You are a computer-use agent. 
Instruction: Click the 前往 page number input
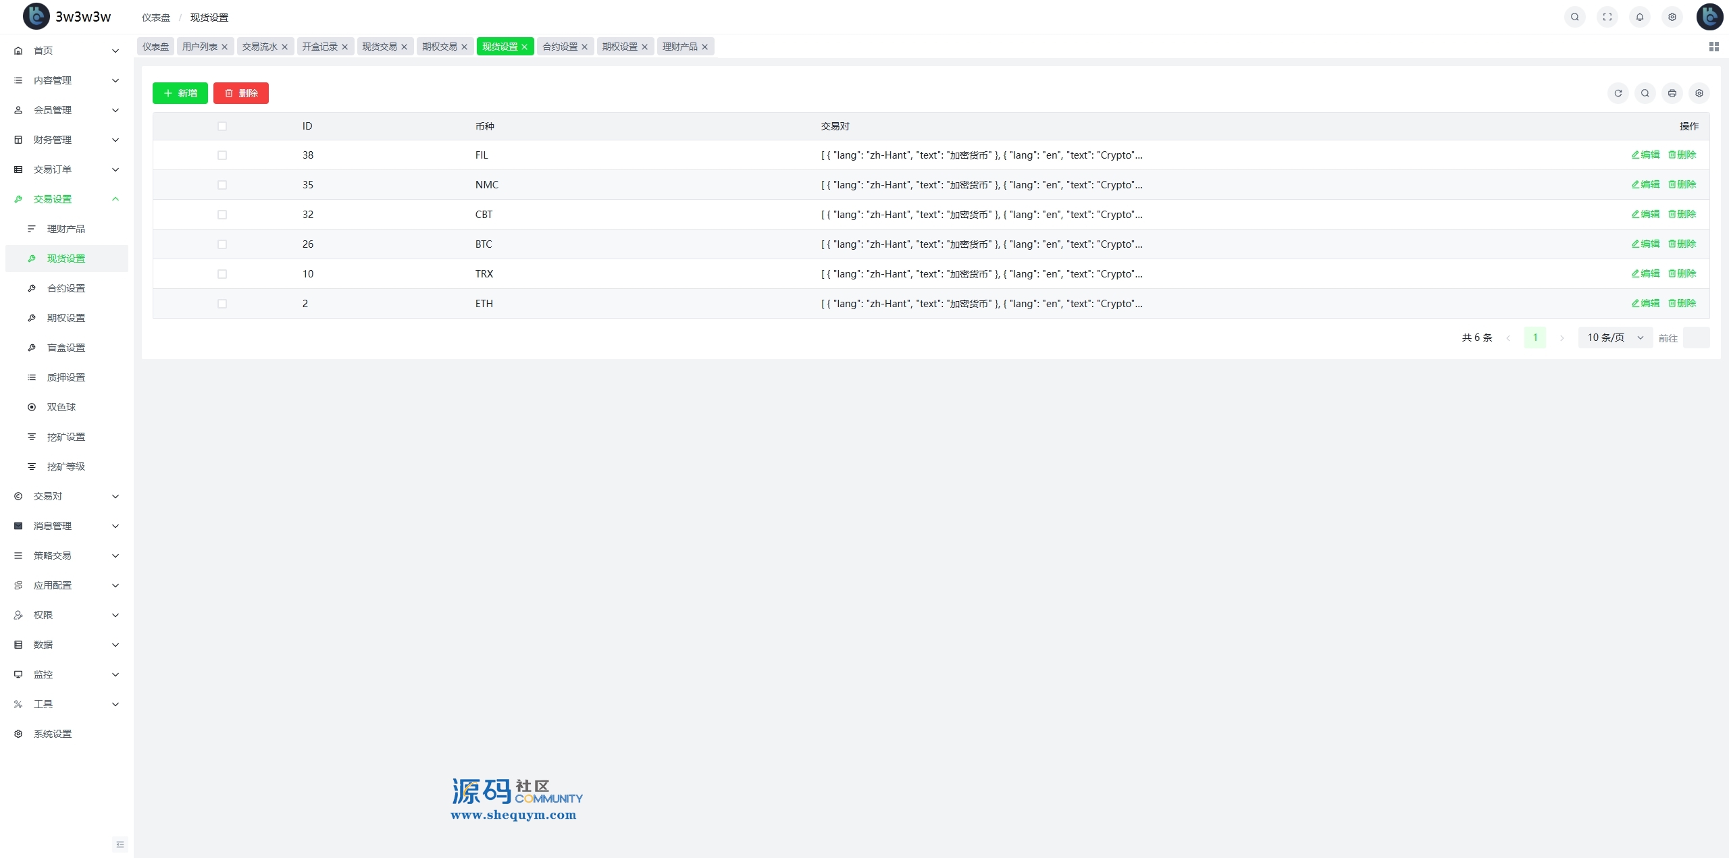(1695, 338)
